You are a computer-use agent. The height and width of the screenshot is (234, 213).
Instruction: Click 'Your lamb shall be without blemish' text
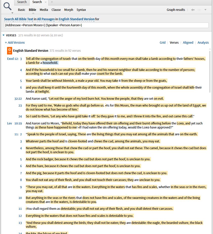[x=96, y=81]
